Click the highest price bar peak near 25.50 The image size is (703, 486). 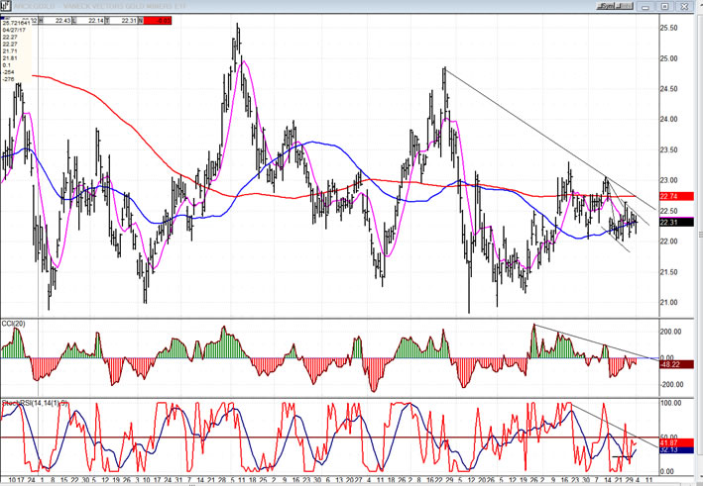click(x=237, y=27)
